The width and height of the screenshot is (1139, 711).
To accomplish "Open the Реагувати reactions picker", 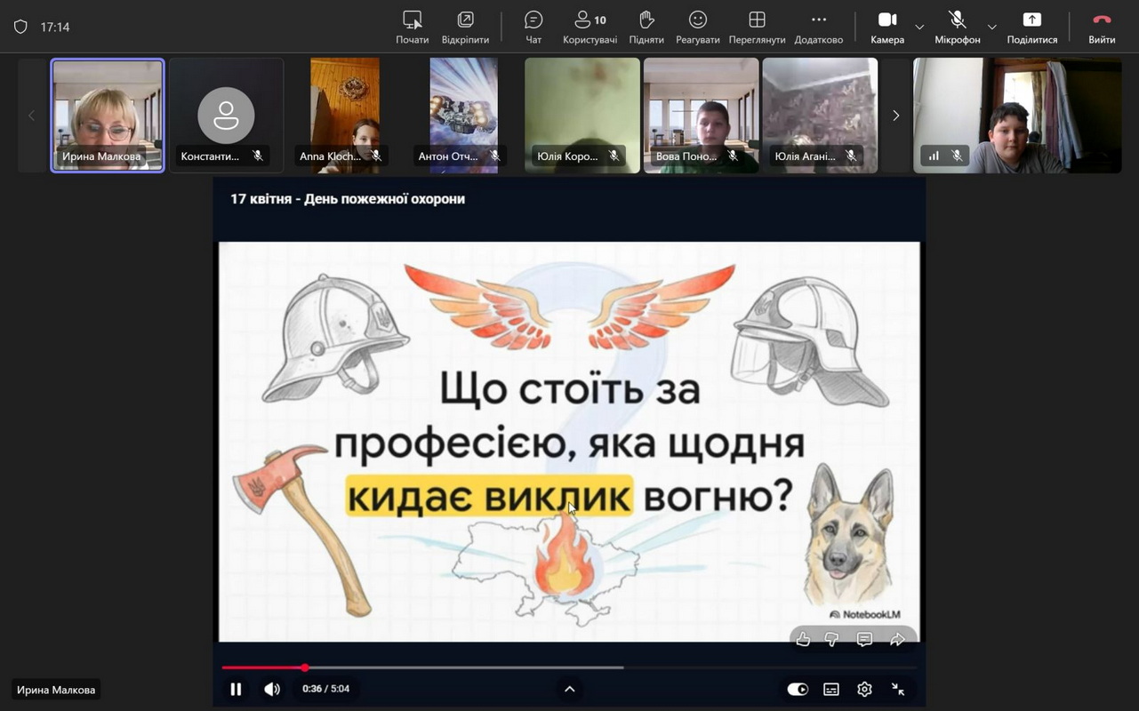I will click(x=698, y=27).
